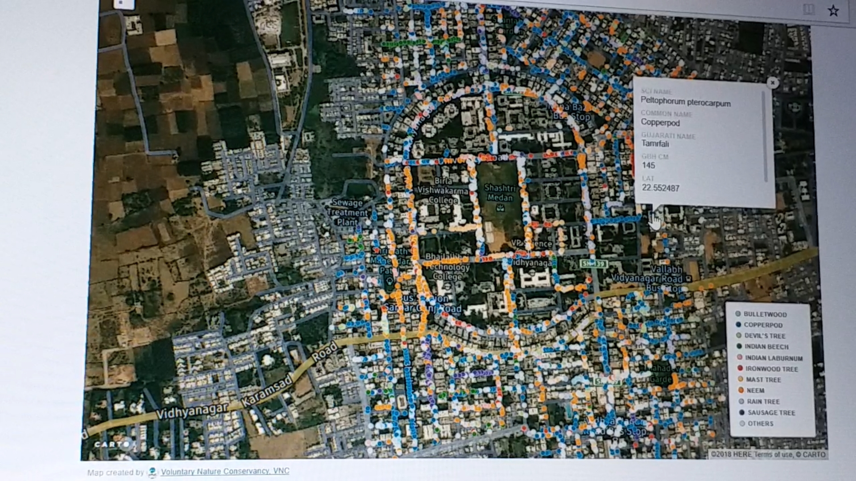The width and height of the screenshot is (856, 481).
Task: Click the Sausage Tree legend color dot
Action: click(742, 412)
